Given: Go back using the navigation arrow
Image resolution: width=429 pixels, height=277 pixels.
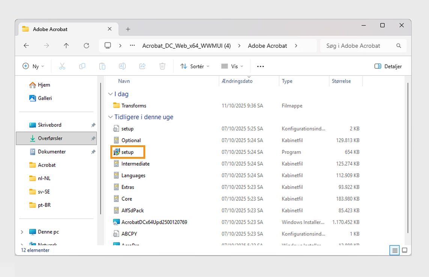Looking at the screenshot, I should 26,45.
